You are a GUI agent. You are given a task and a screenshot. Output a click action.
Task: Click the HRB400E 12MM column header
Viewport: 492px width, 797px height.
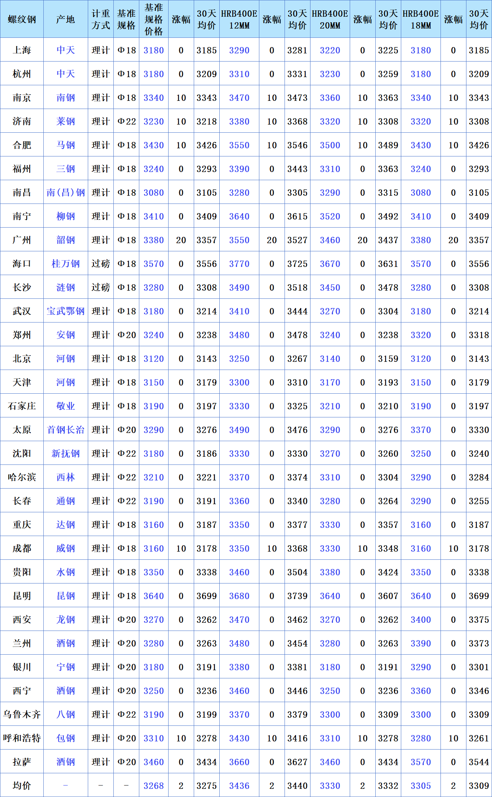pos(239,19)
